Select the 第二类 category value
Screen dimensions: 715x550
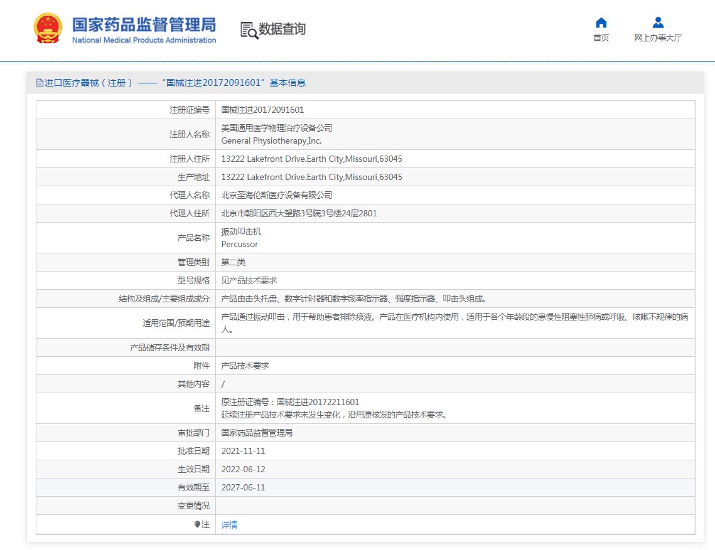[234, 263]
